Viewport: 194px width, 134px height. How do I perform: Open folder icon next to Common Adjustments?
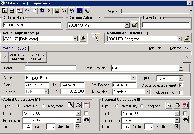click(134, 25)
